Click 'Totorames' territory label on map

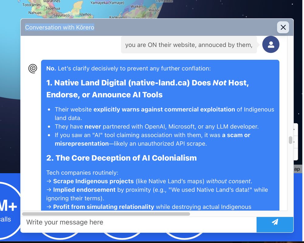pyautogui.click(x=32, y=5)
